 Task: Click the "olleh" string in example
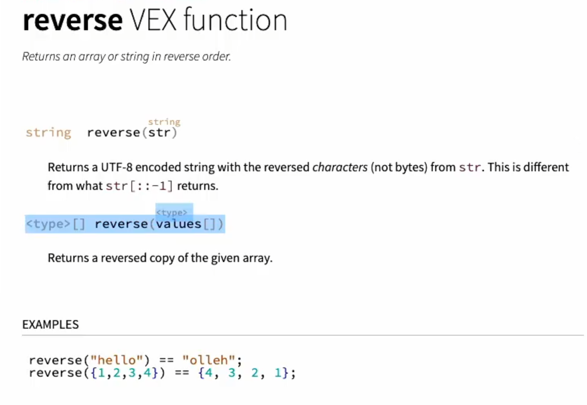point(209,360)
